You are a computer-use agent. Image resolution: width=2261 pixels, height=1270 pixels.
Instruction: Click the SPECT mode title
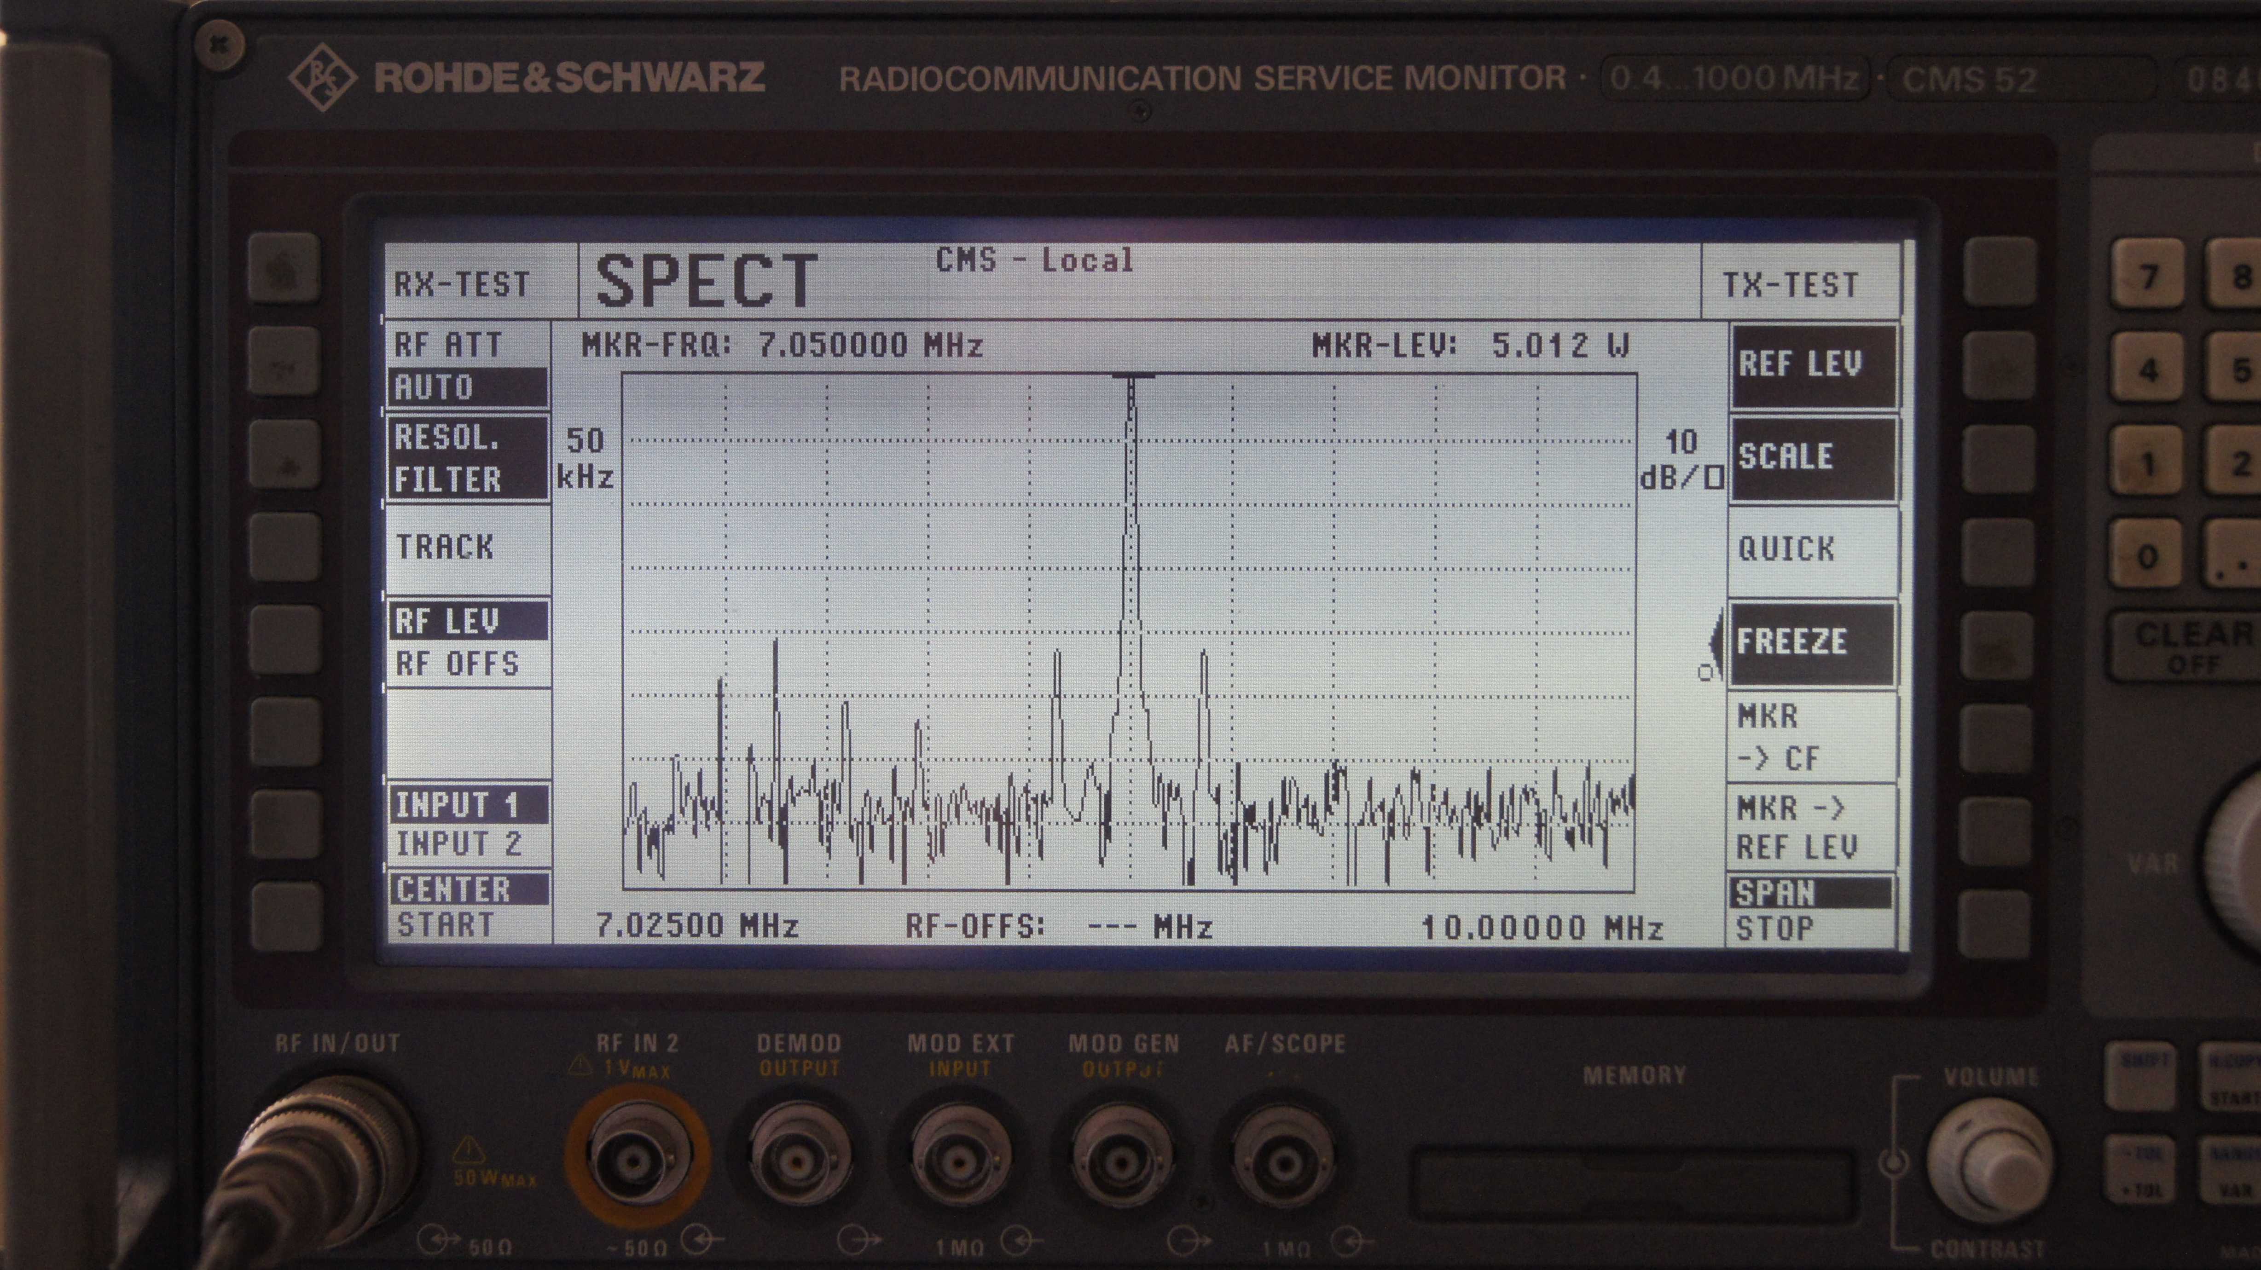(x=707, y=281)
